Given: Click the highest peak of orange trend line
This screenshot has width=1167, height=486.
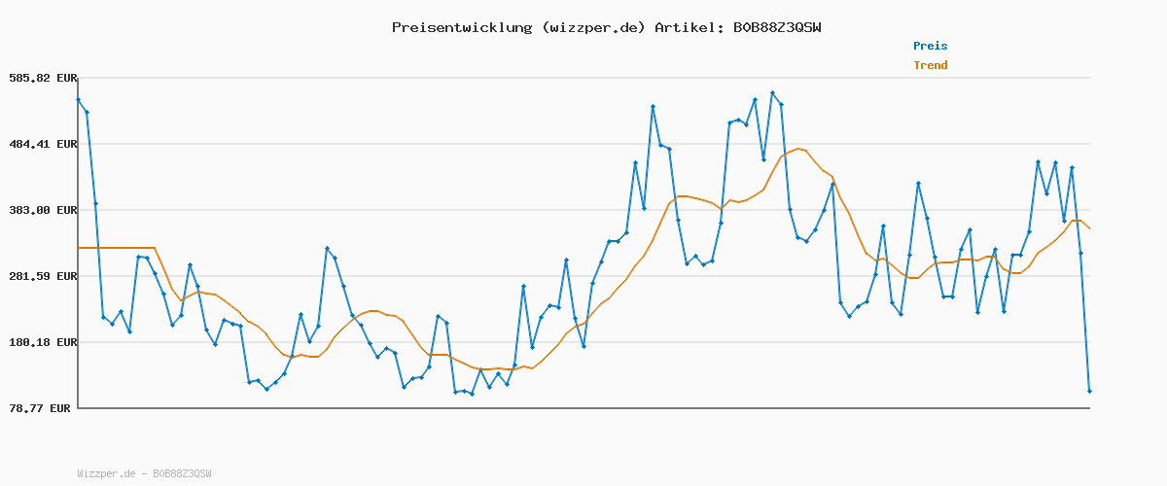Looking at the screenshot, I should [798, 149].
